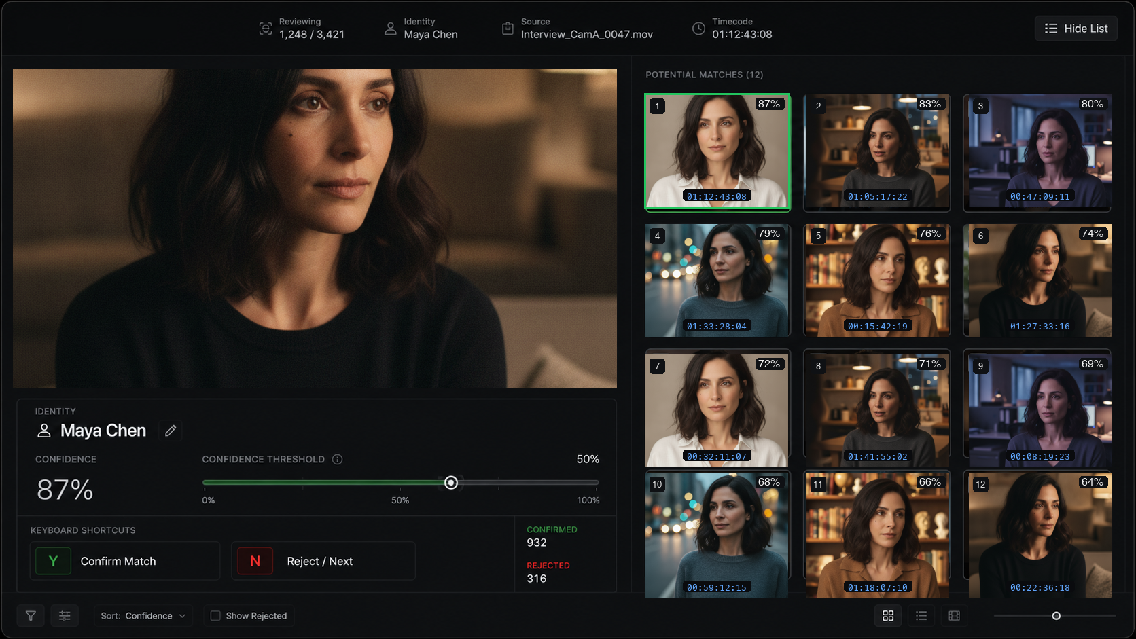
Task: Open the adjustment sliders settings icon
Action: click(65, 616)
